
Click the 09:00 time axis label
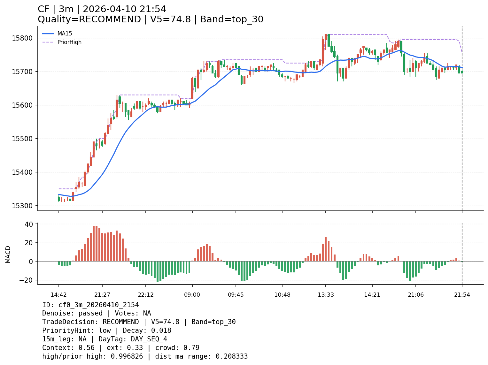click(x=192, y=295)
